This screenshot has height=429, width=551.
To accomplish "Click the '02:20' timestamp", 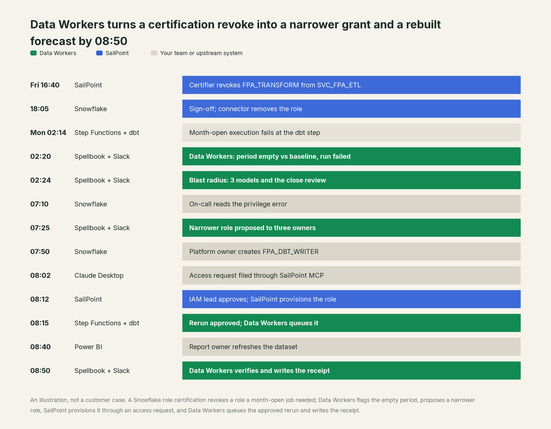I will click(x=41, y=156).
